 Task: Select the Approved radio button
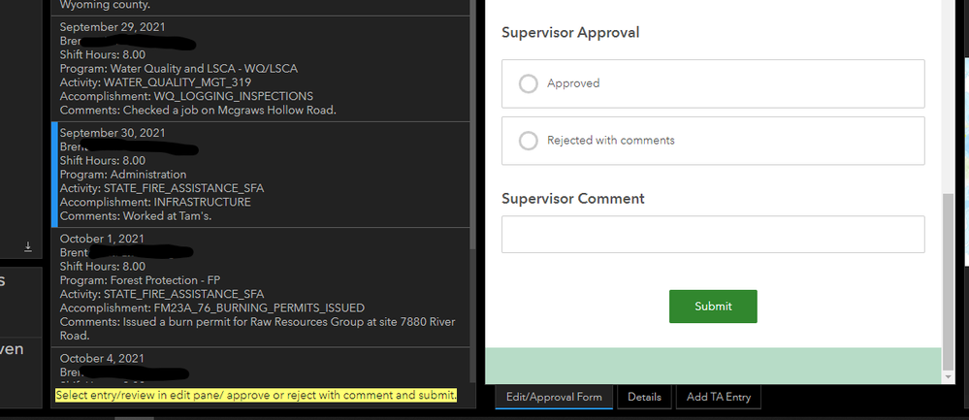click(x=529, y=84)
